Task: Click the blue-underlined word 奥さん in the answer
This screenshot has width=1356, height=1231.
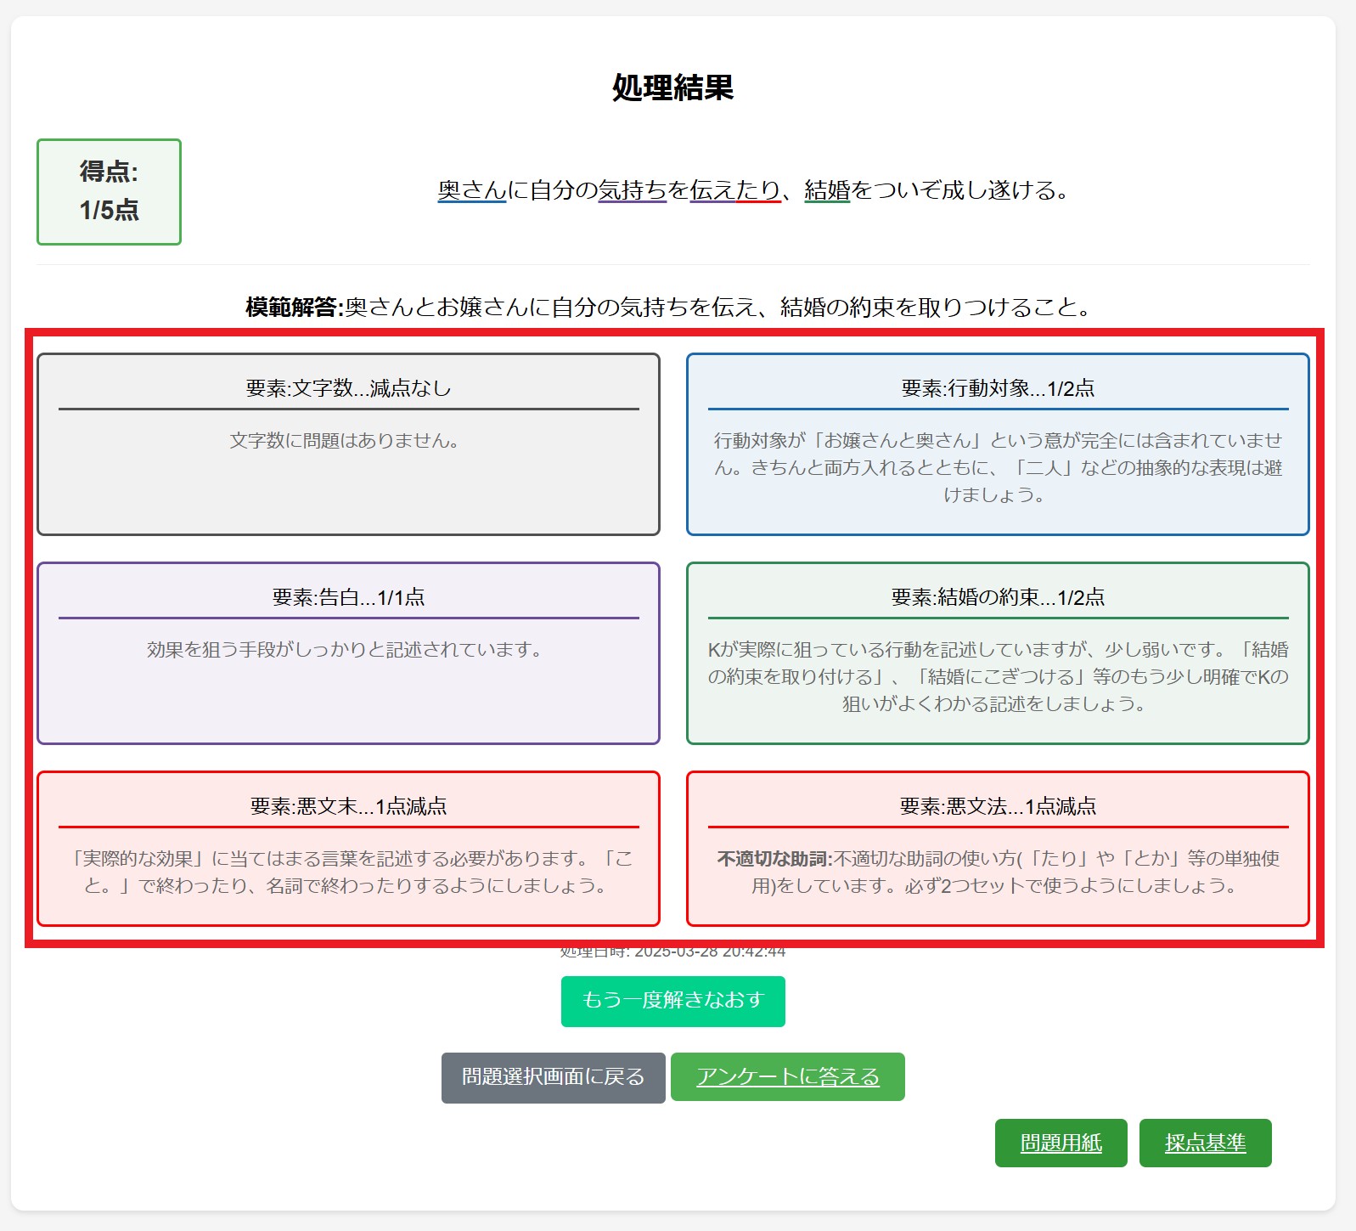Action: [x=471, y=190]
